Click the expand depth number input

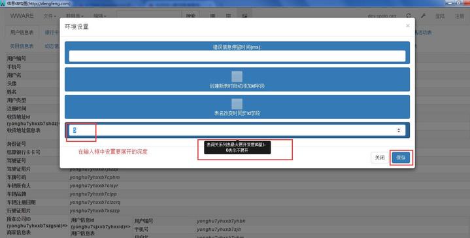point(237,130)
